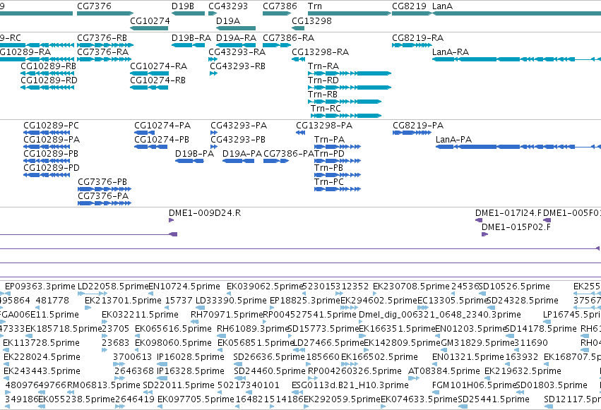Click protein CG8219-PA

tap(418, 126)
